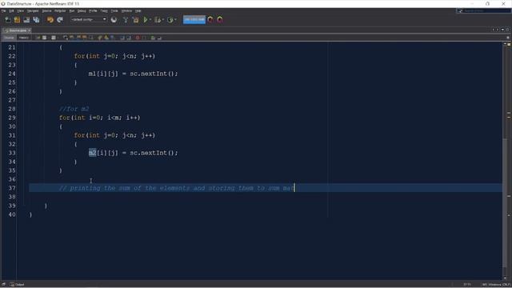The image size is (512, 288).
Task: Click the first profiler snapshot icon
Action: 210,20
